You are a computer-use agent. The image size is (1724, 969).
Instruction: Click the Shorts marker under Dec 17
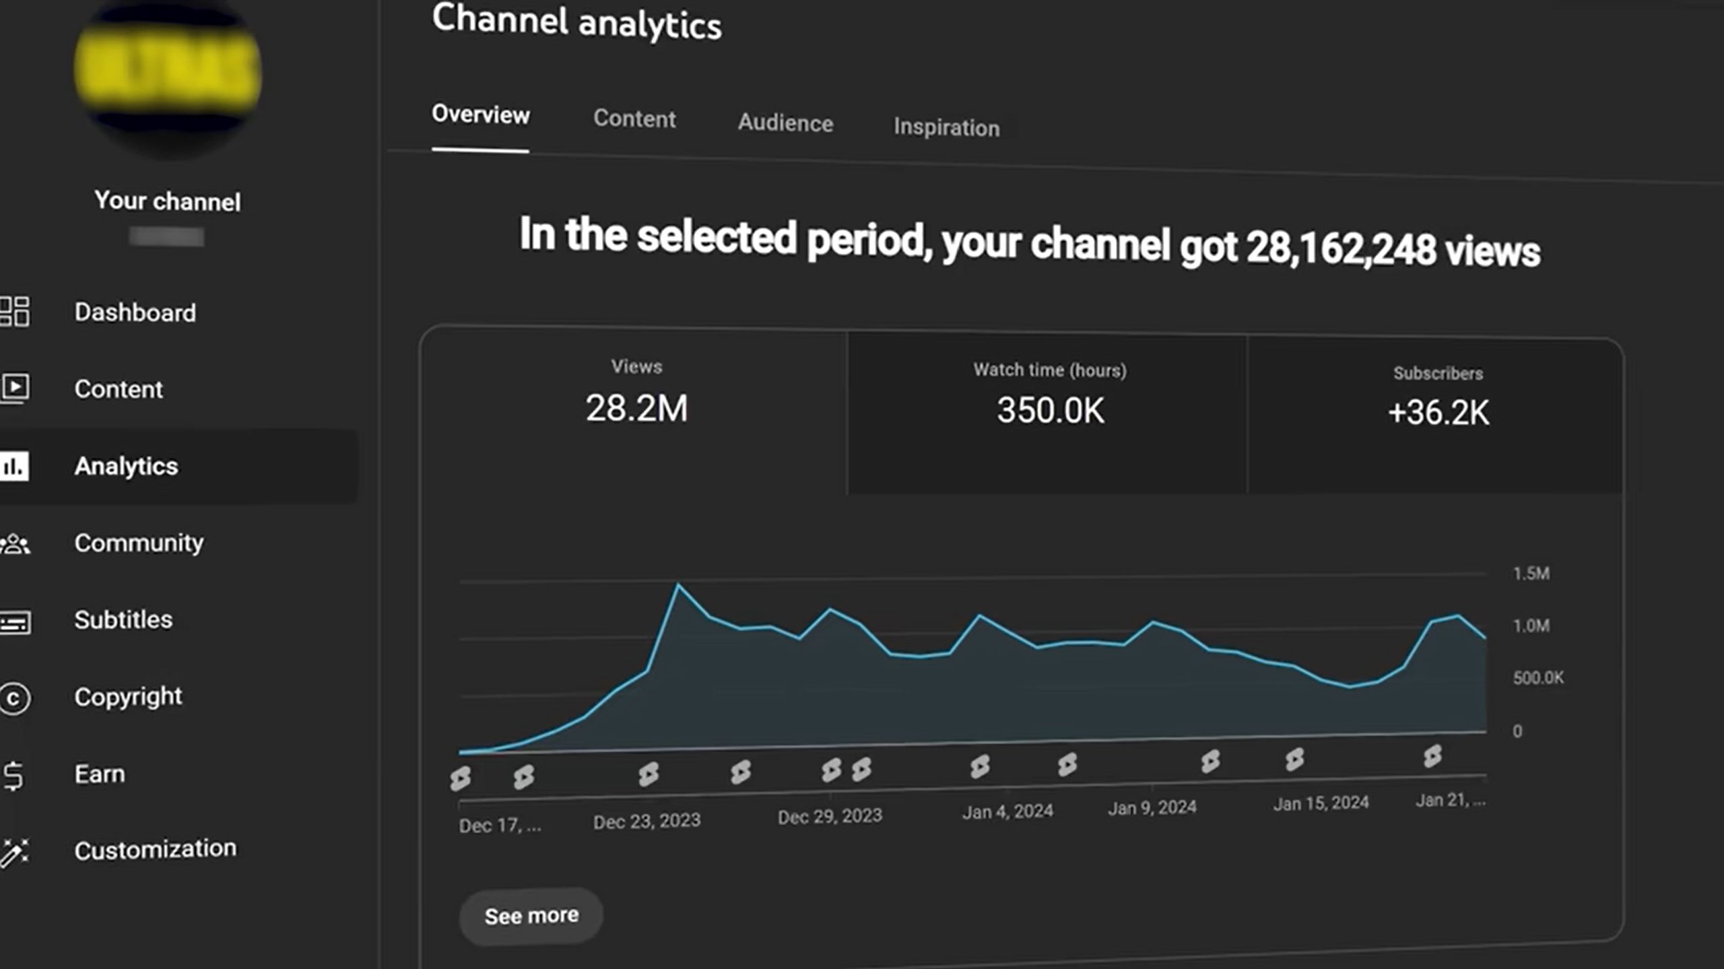(x=460, y=778)
